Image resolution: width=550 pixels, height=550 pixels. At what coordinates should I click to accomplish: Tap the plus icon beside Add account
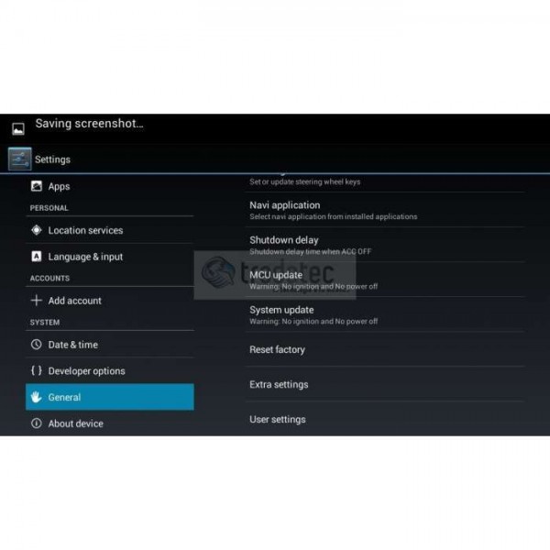click(x=37, y=301)
